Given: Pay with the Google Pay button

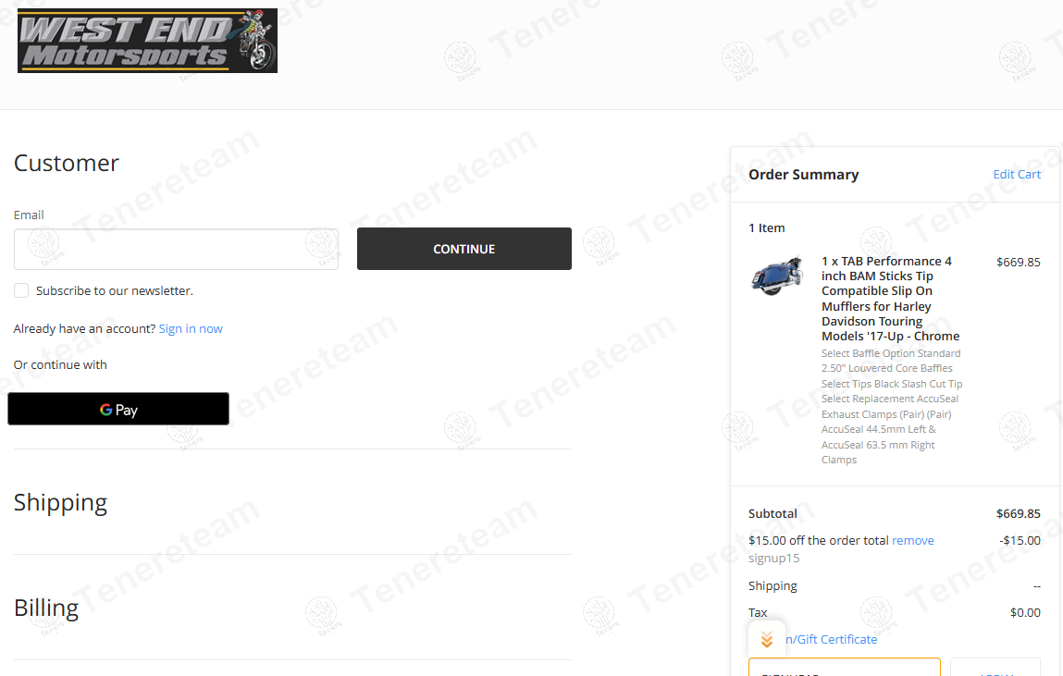Looking at the screenshot, I should point(118,409).
